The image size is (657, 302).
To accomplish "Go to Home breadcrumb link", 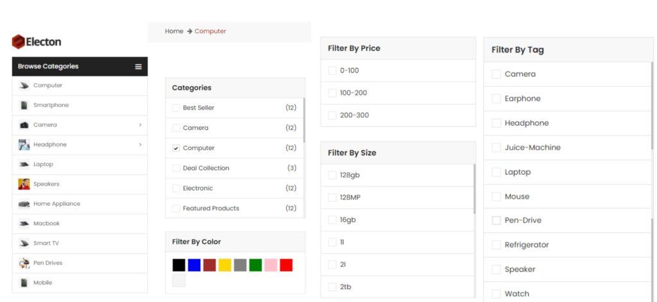I will tap(174, 31).
